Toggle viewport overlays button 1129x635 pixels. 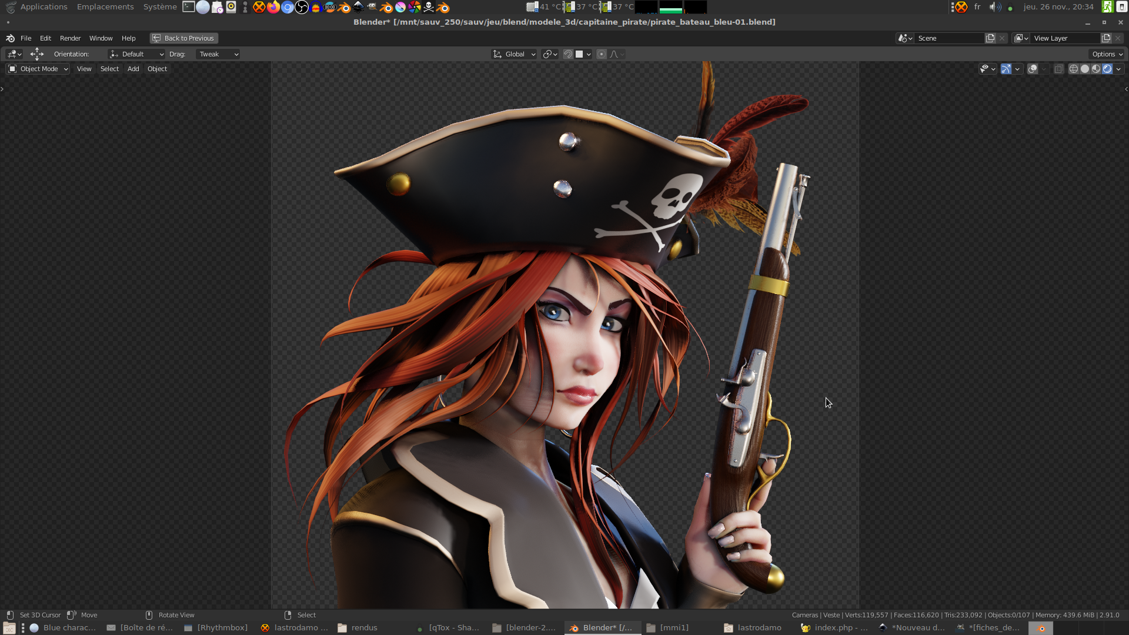click(1033, 69)
